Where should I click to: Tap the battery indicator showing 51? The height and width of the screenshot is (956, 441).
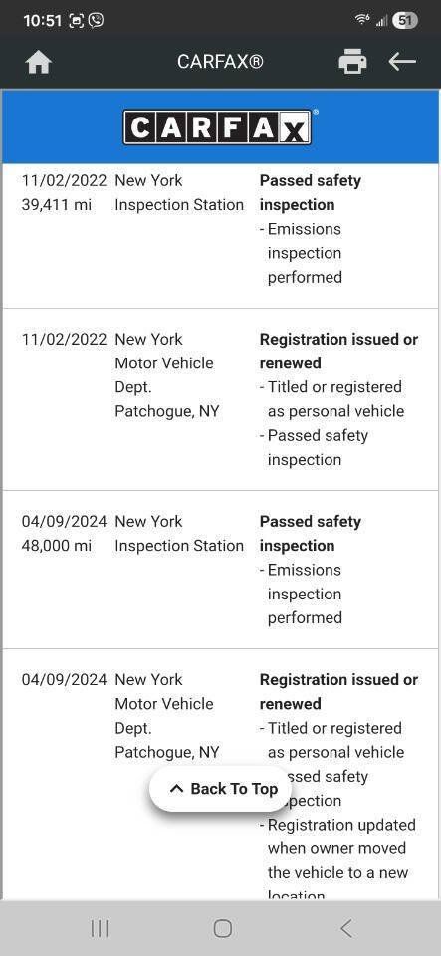405,20
